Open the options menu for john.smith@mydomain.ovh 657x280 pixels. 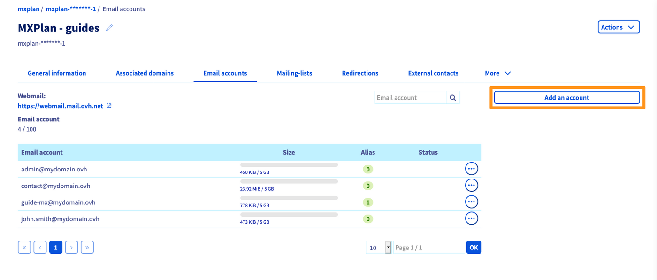point(471,218)
